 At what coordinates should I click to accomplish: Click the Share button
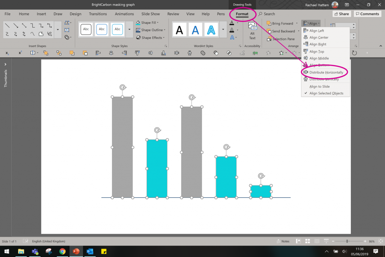click(341, 14)
